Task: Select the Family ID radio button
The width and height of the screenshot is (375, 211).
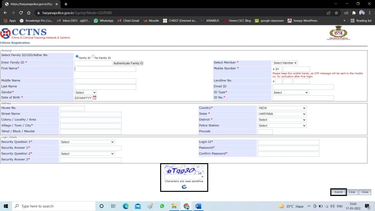Action: tap(77, 56)
